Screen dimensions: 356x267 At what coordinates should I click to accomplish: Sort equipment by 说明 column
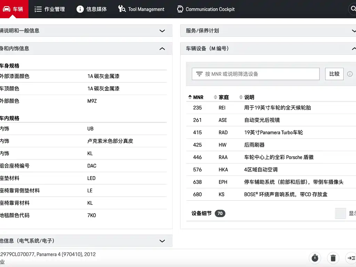click(x=247, y=97)
